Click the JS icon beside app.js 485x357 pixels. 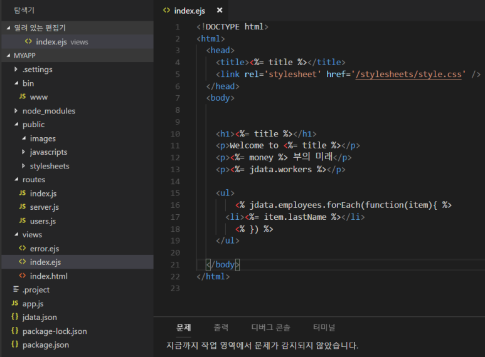(x=14, y=304)
